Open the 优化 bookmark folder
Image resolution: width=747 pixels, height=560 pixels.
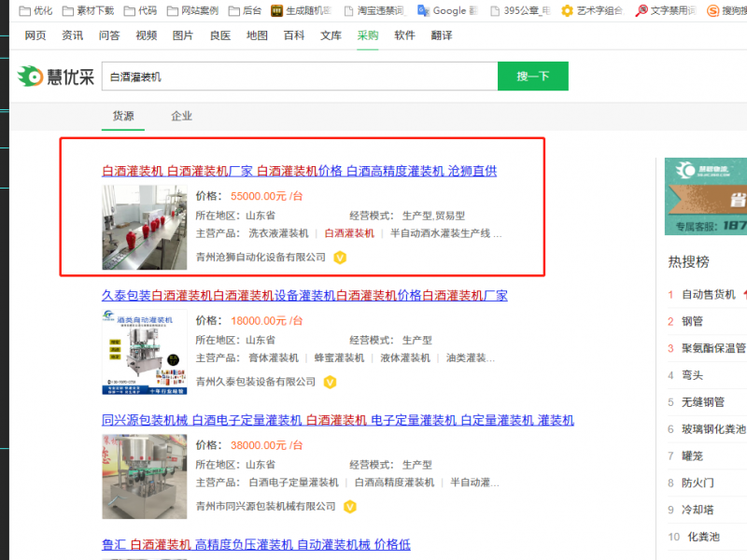[35, 10]
